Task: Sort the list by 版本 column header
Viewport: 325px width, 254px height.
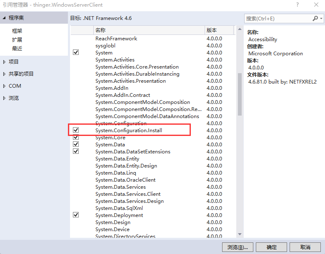Action: [219, 30]
